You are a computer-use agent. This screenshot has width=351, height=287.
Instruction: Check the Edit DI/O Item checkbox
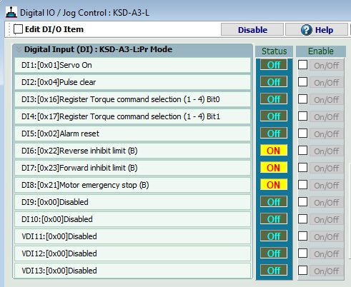coord(18,29)
